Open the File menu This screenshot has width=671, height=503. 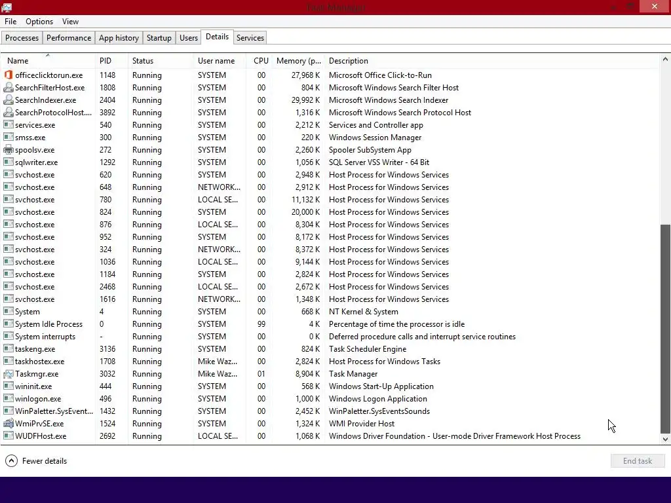pyautogui.click(x=10, y=22)
